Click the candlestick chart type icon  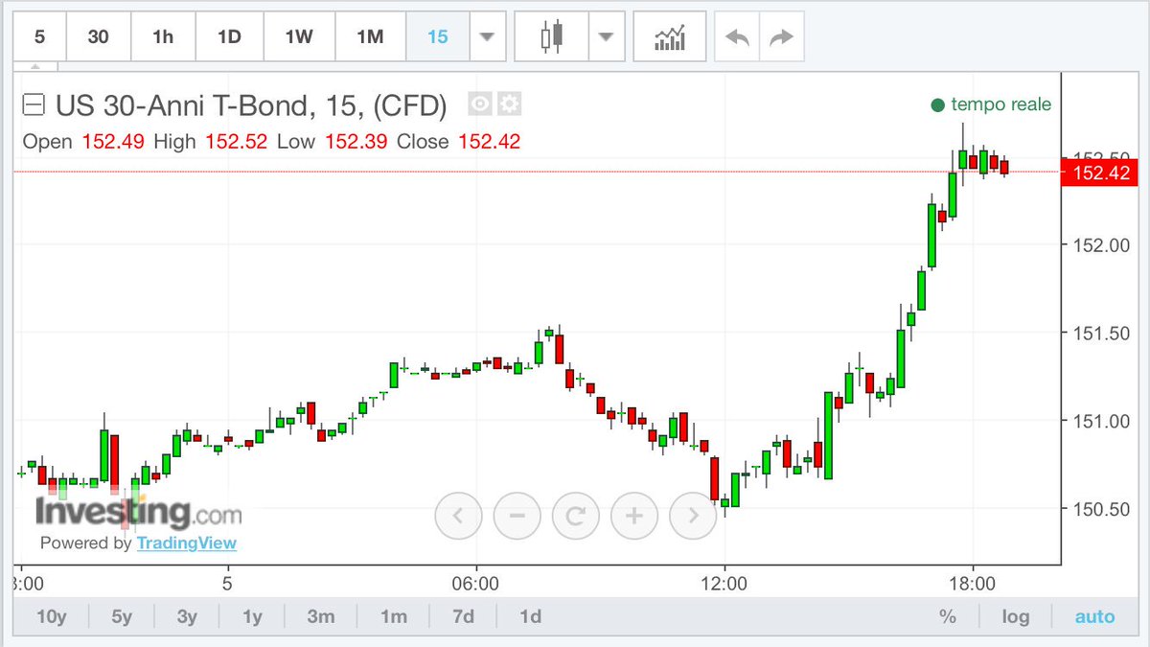[x=551, y=36]
